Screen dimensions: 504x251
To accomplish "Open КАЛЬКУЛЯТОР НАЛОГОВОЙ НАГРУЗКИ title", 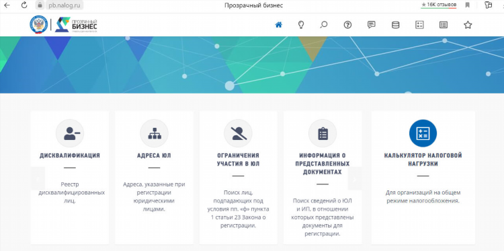I will (x=423, y=159).
